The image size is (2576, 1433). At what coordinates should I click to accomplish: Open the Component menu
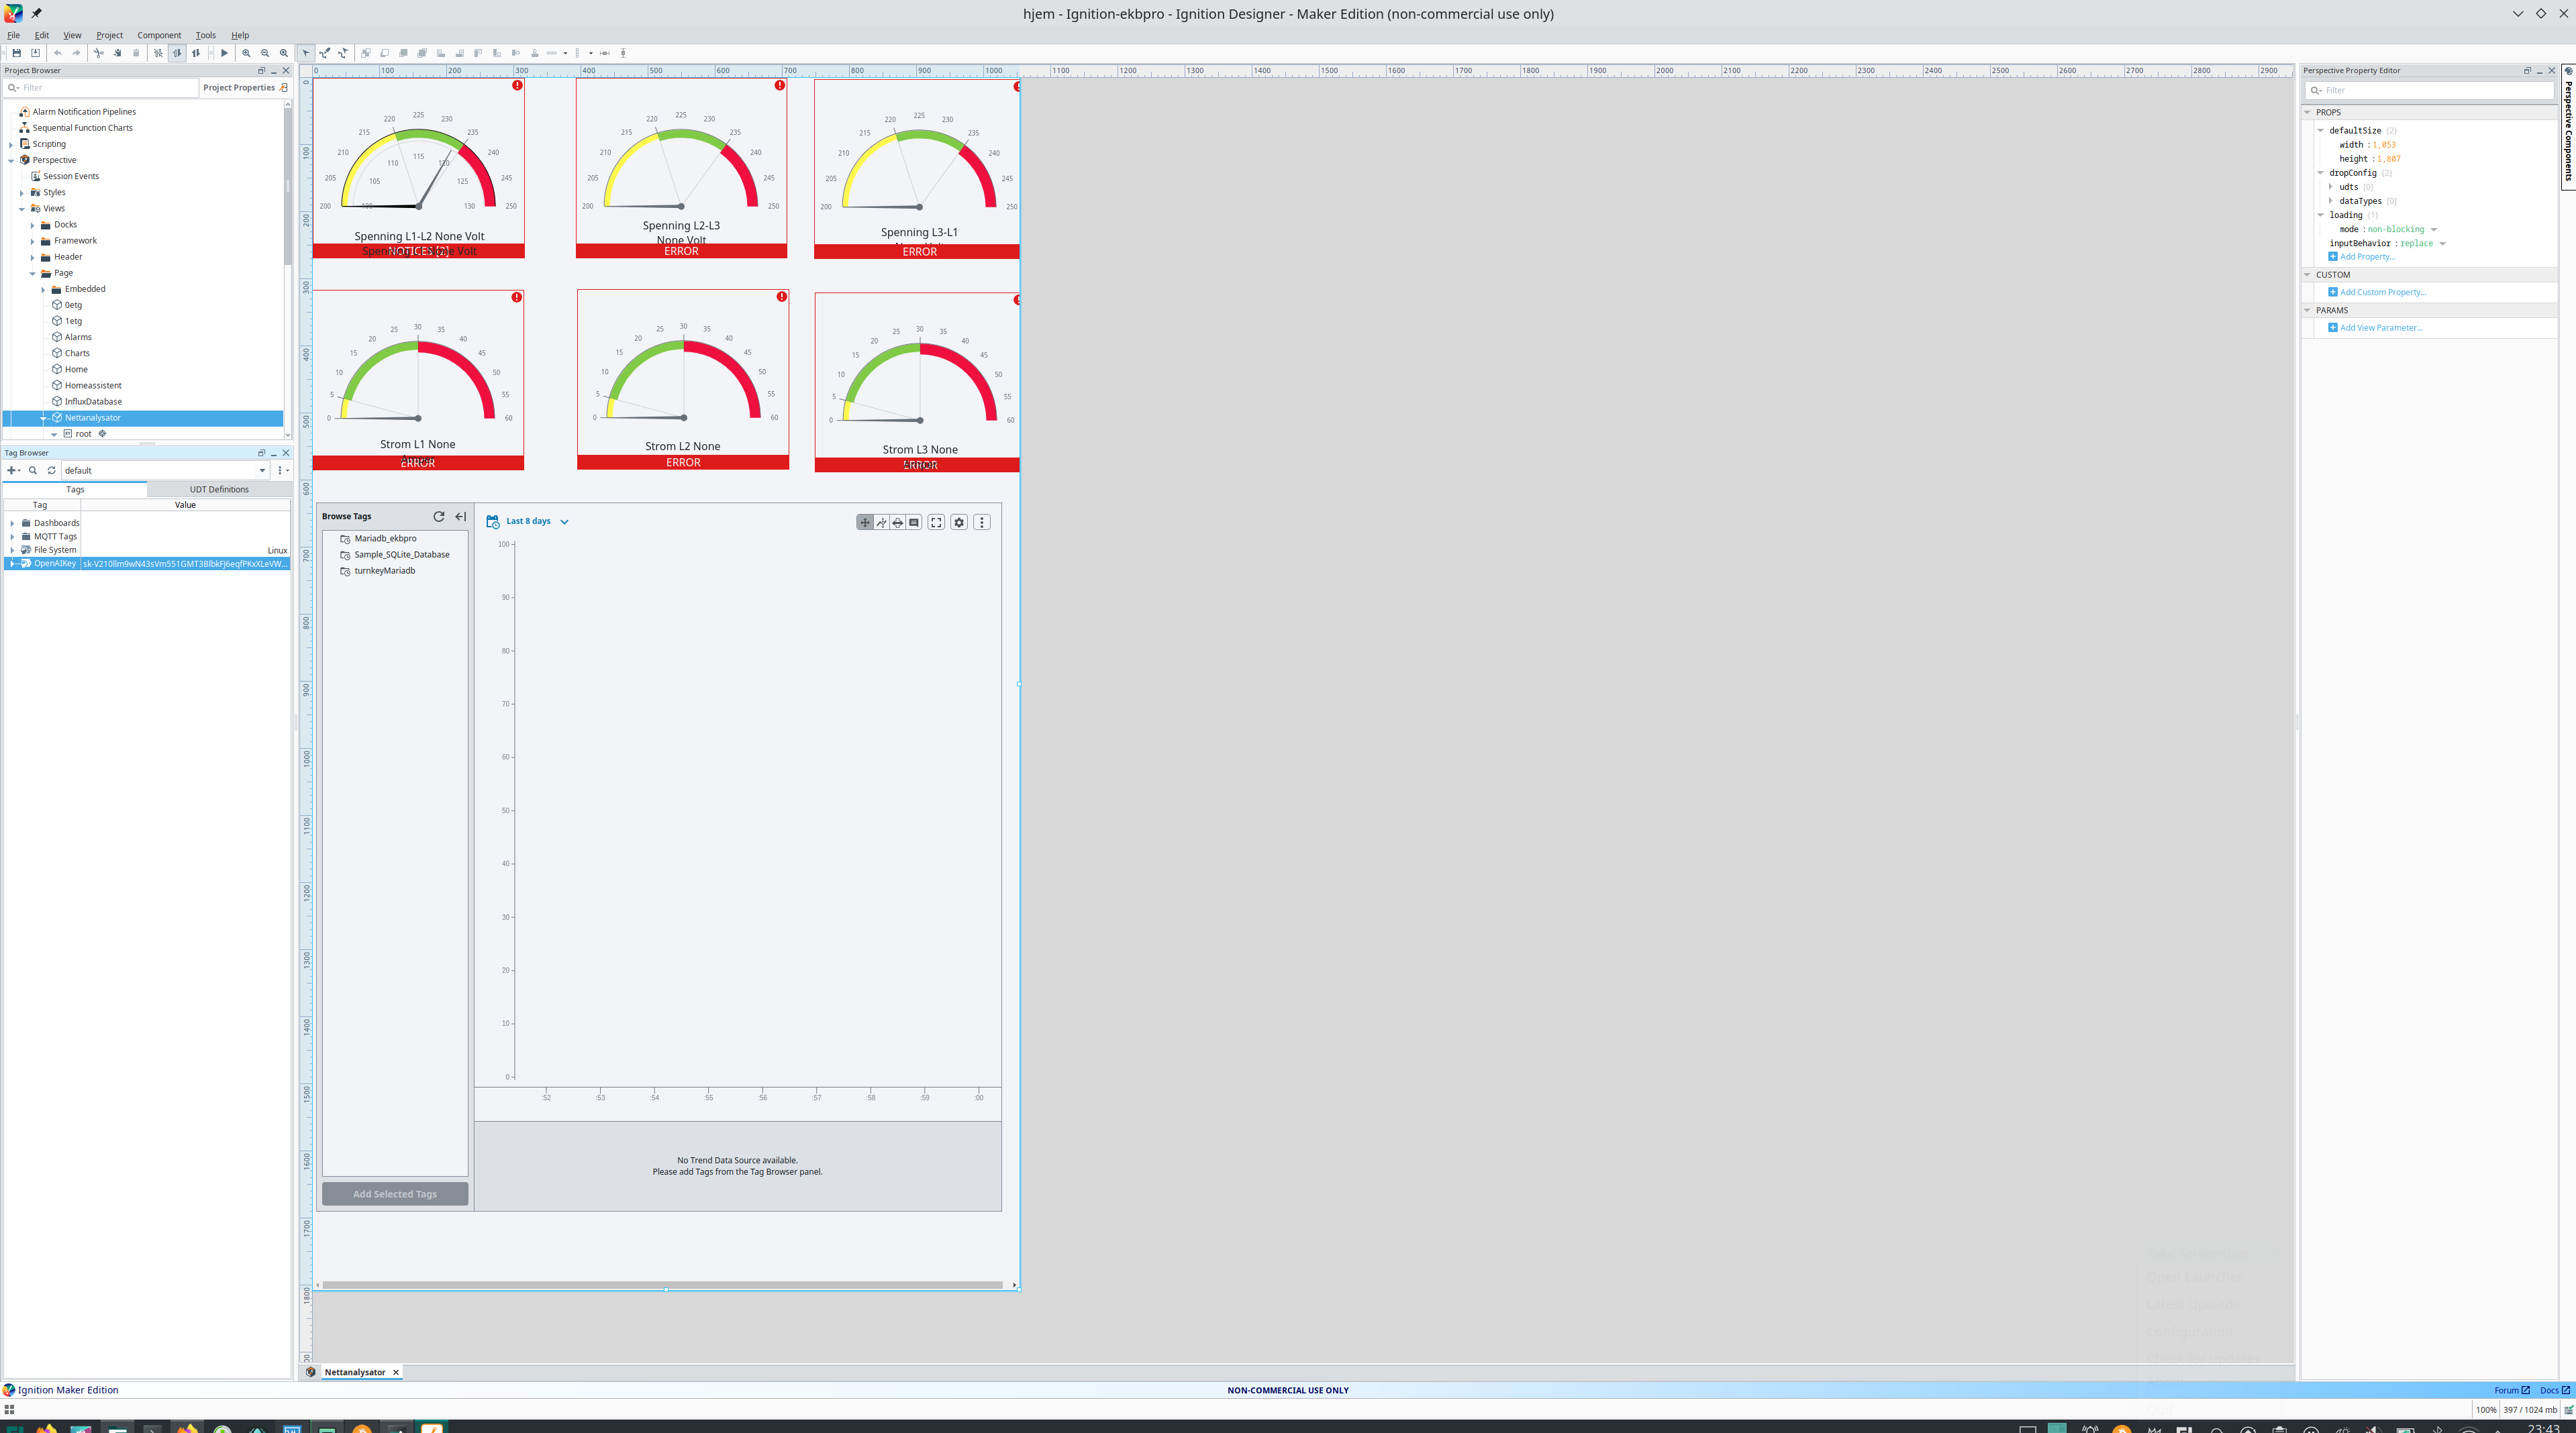pos(159,35)
